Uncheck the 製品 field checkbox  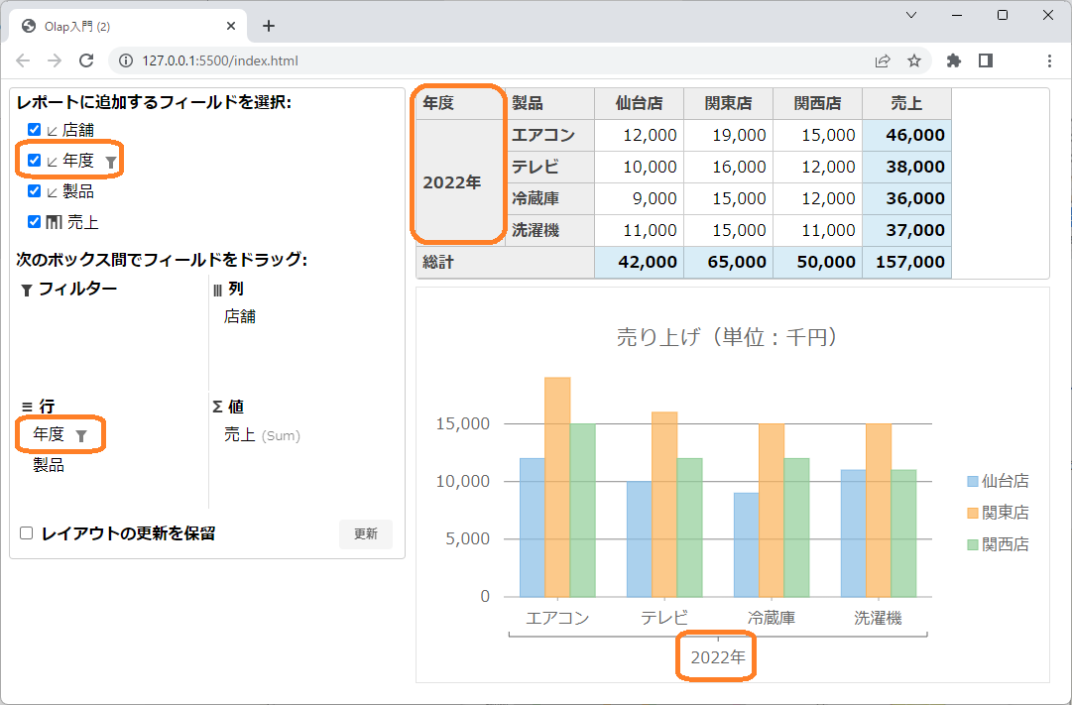tap(34, 190)
